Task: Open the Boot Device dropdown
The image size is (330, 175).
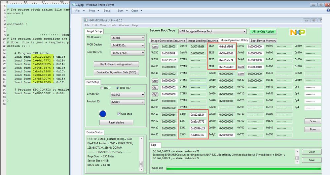Action: click(x=128, y=53)
